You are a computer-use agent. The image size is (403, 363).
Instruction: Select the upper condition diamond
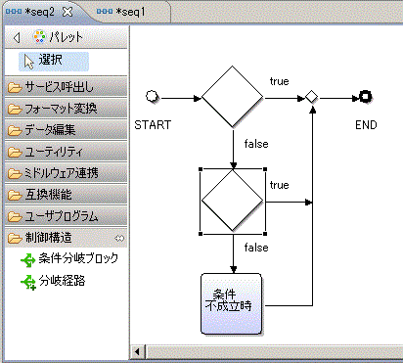pyautogui.click(x=233, y=97)
